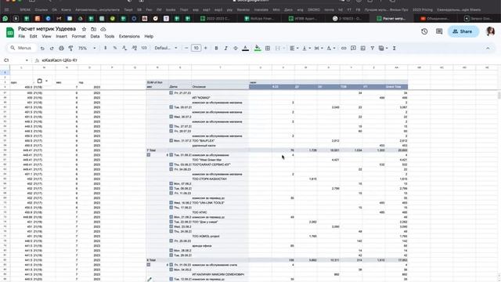501x282 pixels.
Task: Open the Format menu
Action: 78,37
